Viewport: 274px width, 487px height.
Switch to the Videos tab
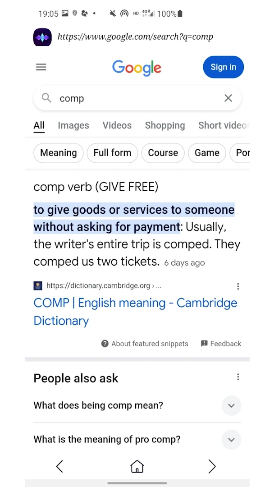tap(117, 125)
